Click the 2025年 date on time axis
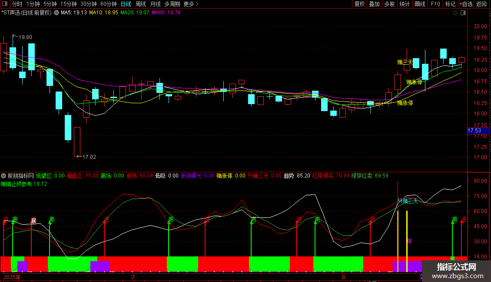 [12, 277]
